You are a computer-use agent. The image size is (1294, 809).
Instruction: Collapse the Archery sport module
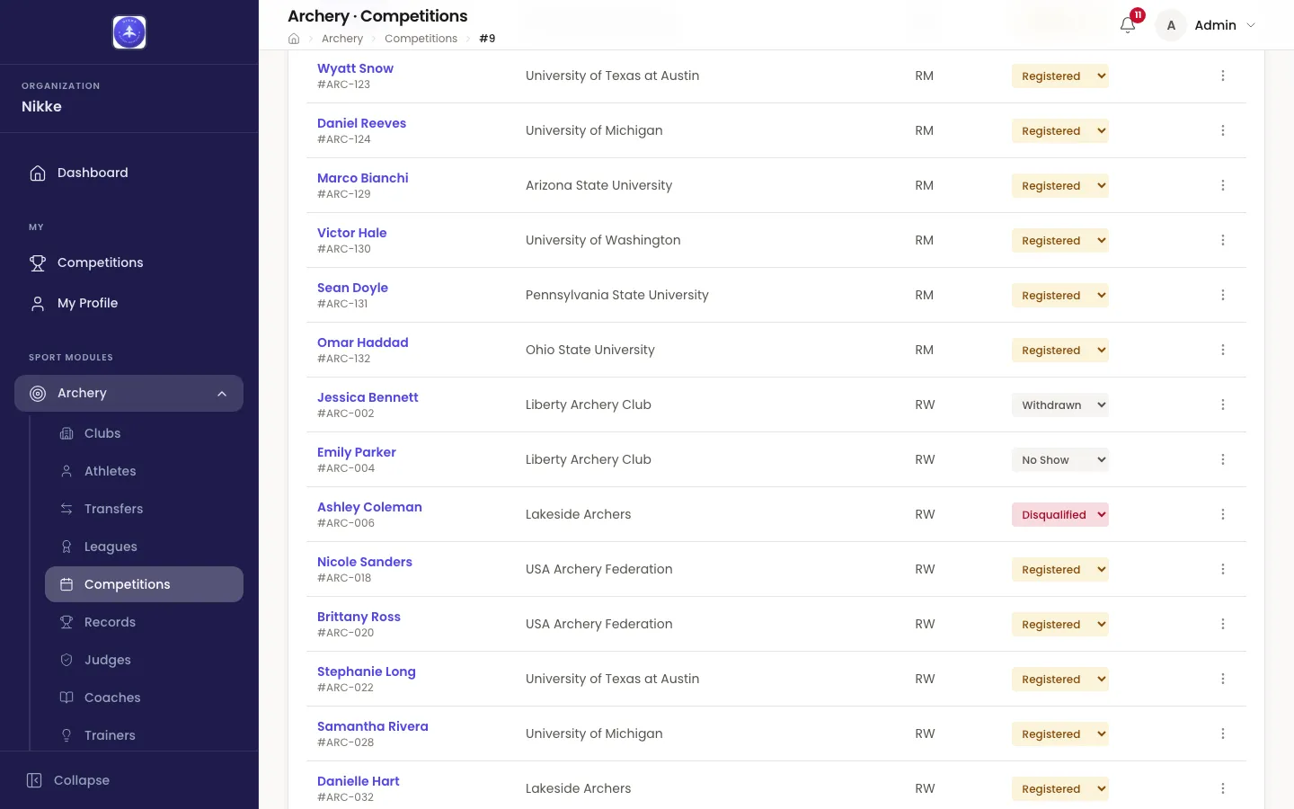(129, 394)
